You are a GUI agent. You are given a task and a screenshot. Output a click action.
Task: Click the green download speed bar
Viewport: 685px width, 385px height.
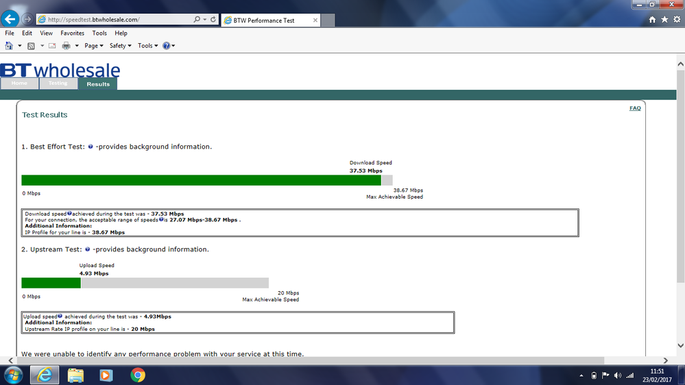202,180
